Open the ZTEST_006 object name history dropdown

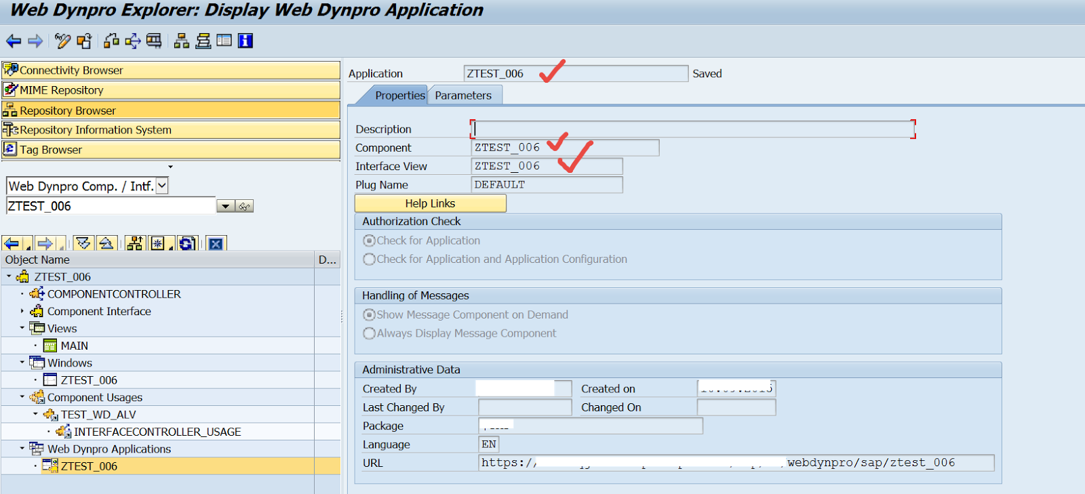(225, 206)
